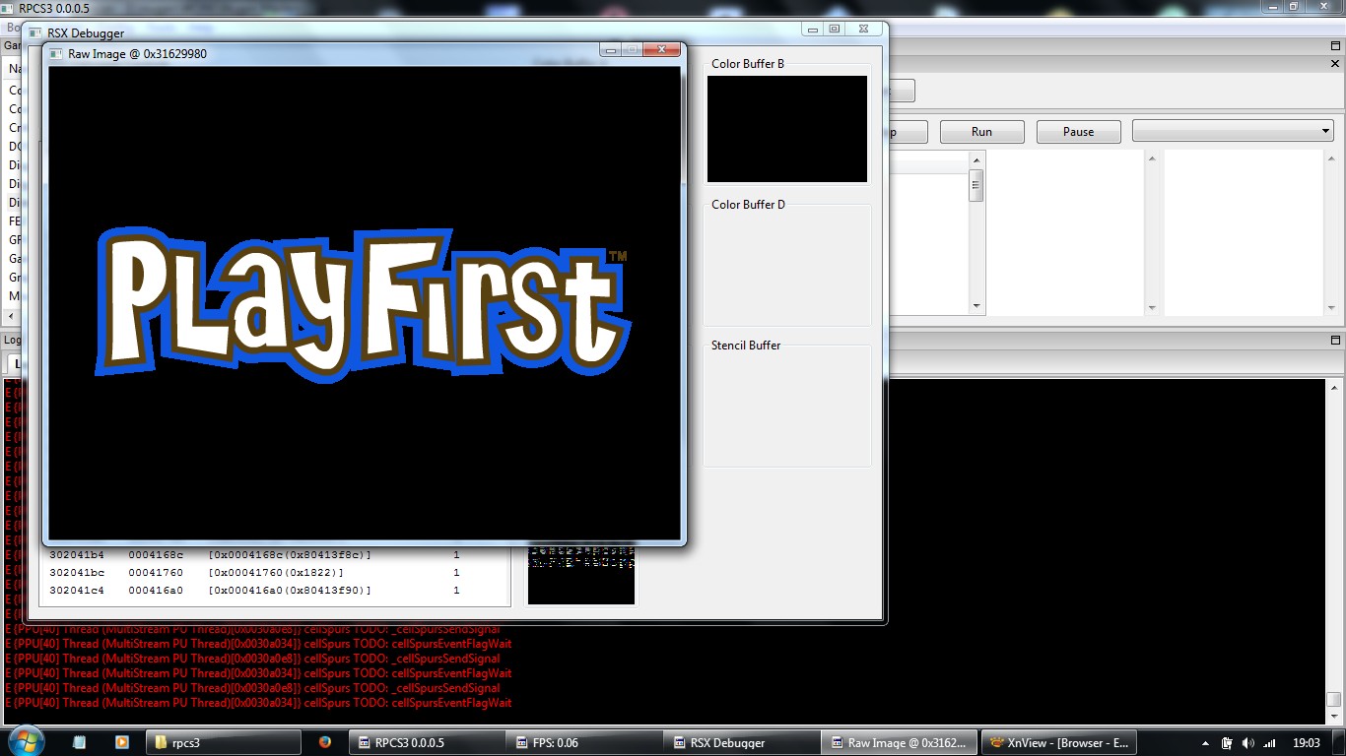Restore down the main RPCS3 window

click(x=1294, y=7)
